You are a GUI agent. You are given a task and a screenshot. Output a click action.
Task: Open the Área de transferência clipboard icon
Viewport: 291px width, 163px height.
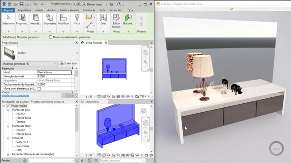pyautogui.click(x=36, y=18)
